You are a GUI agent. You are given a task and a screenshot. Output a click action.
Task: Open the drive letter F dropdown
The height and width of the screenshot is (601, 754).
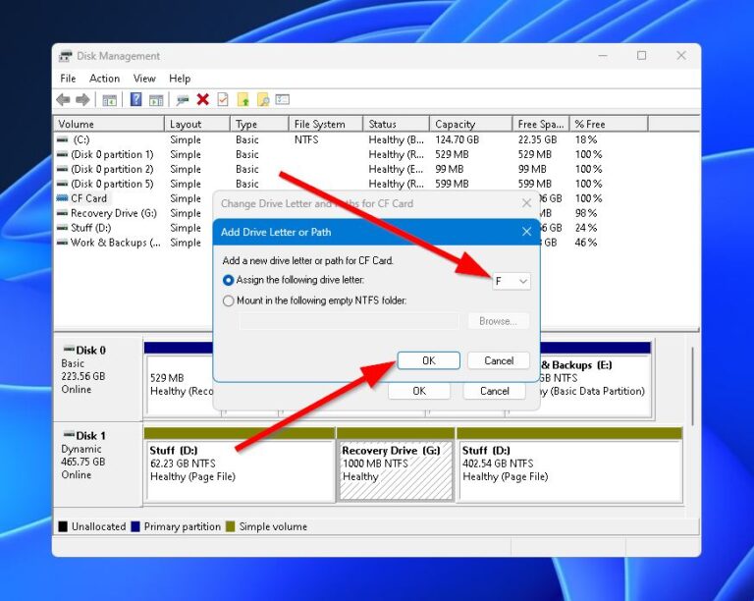tap(511, 281)
